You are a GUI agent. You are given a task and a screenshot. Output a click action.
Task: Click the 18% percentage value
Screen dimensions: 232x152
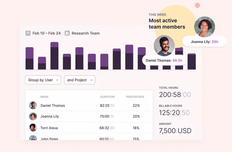pyautogui.click(x=136, y=128)
